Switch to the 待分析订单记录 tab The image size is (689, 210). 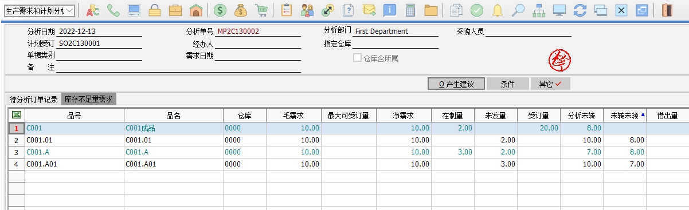34,100
